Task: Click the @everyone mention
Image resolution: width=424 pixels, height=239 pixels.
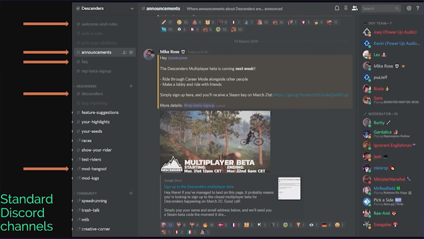Action: pos(177,58)
